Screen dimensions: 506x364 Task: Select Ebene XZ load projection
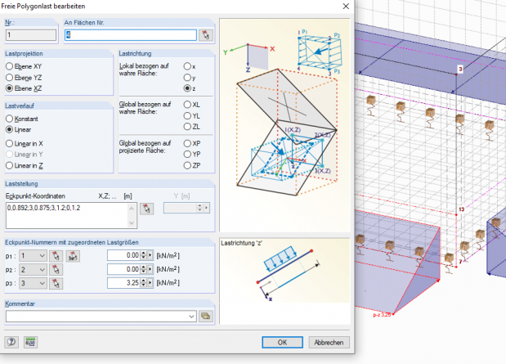tap(24, 88)
